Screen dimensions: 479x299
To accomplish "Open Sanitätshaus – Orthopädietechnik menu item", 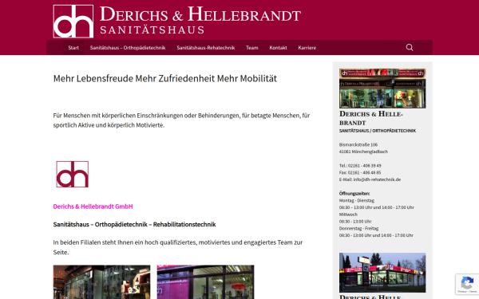I will (128, 48).
